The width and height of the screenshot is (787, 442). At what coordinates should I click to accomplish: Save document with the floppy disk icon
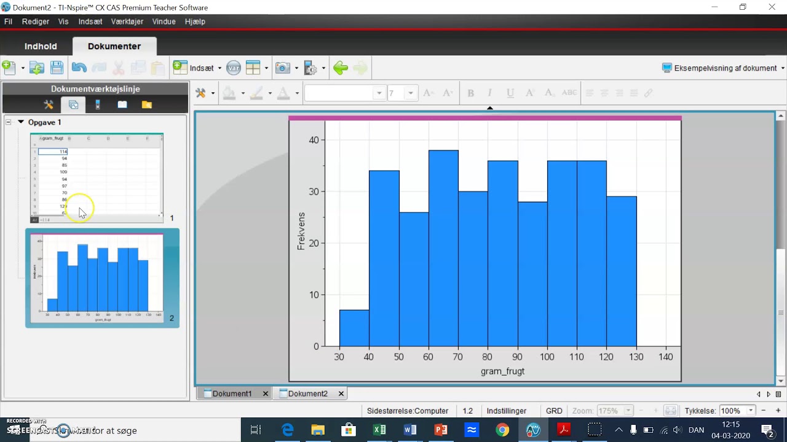[x=57, y=68]
